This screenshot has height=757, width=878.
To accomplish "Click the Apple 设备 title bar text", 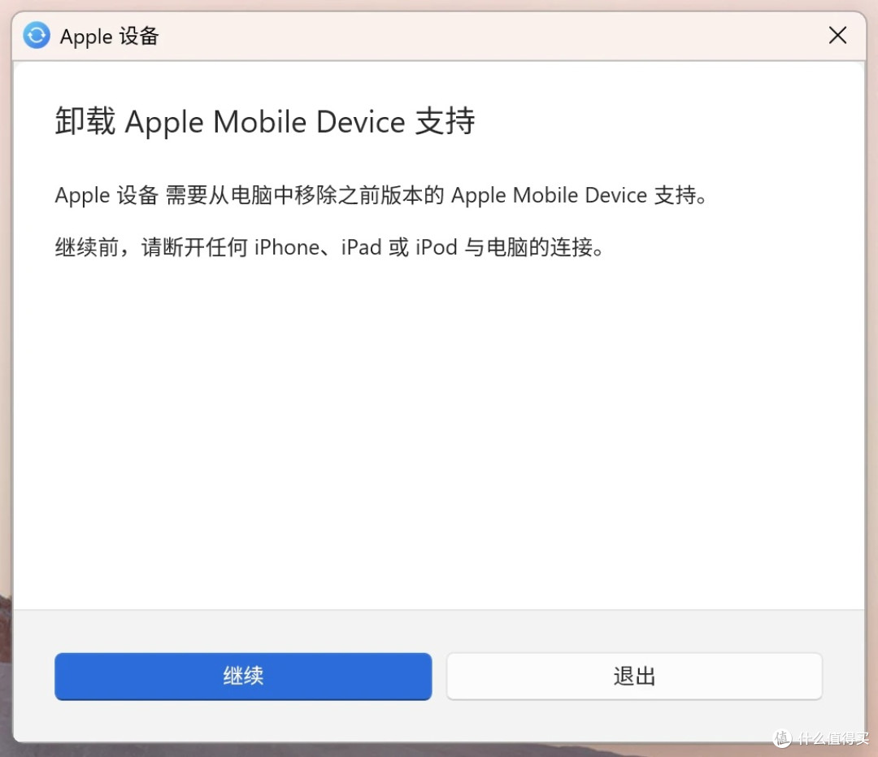I will pos(109,37).
